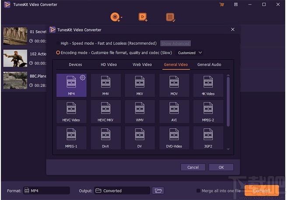
Task: Pick the MPEG-1 format tile
Action: pos(71,138)
